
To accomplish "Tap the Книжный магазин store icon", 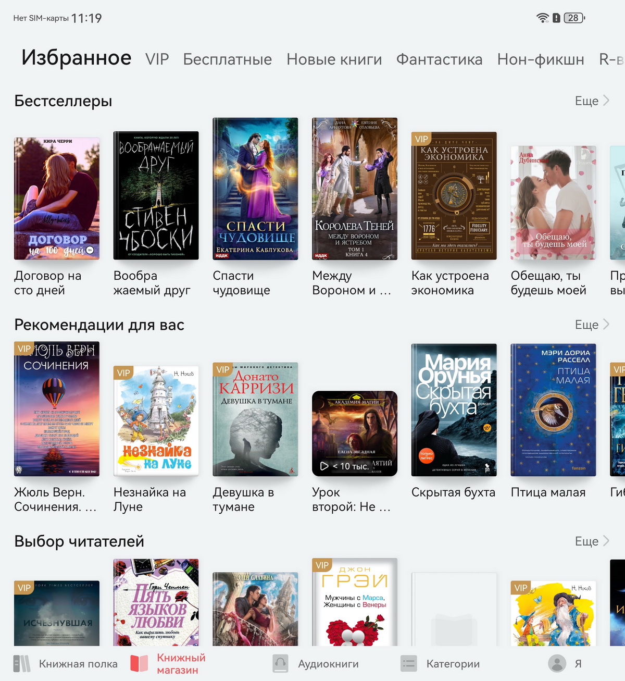I will tap(139, 664).
